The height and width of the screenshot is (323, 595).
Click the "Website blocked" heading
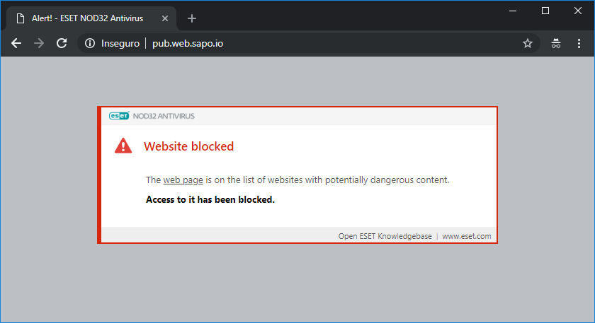click(188, 146)
